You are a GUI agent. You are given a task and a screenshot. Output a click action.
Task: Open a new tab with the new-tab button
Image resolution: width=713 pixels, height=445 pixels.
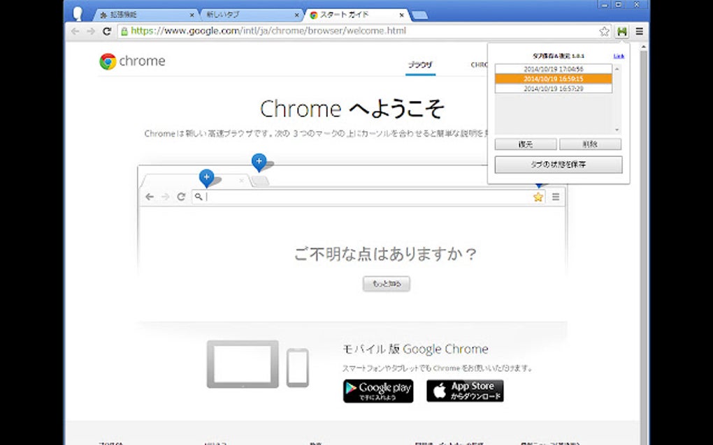[419, 15]
